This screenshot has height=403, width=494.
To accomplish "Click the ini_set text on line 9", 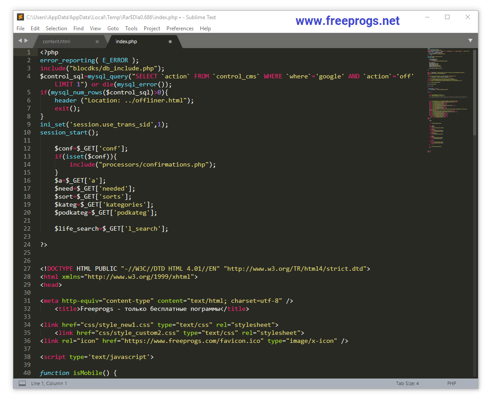I will [53, 125].
